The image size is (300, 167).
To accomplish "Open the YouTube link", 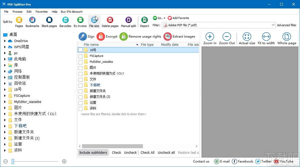I will click(x=284, y=161).
